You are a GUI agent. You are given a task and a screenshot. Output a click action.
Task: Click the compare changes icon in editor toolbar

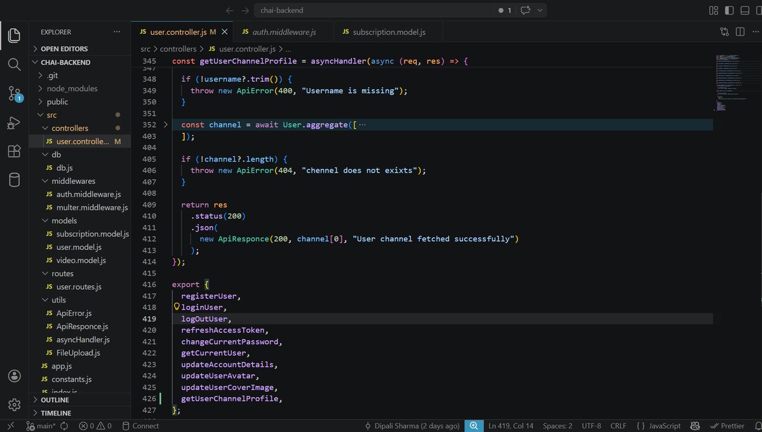tap(725, 32)
